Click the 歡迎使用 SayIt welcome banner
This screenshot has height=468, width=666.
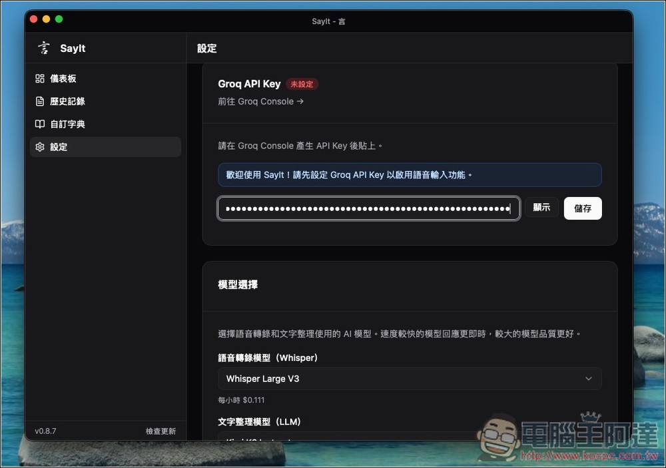pos(410,175)
